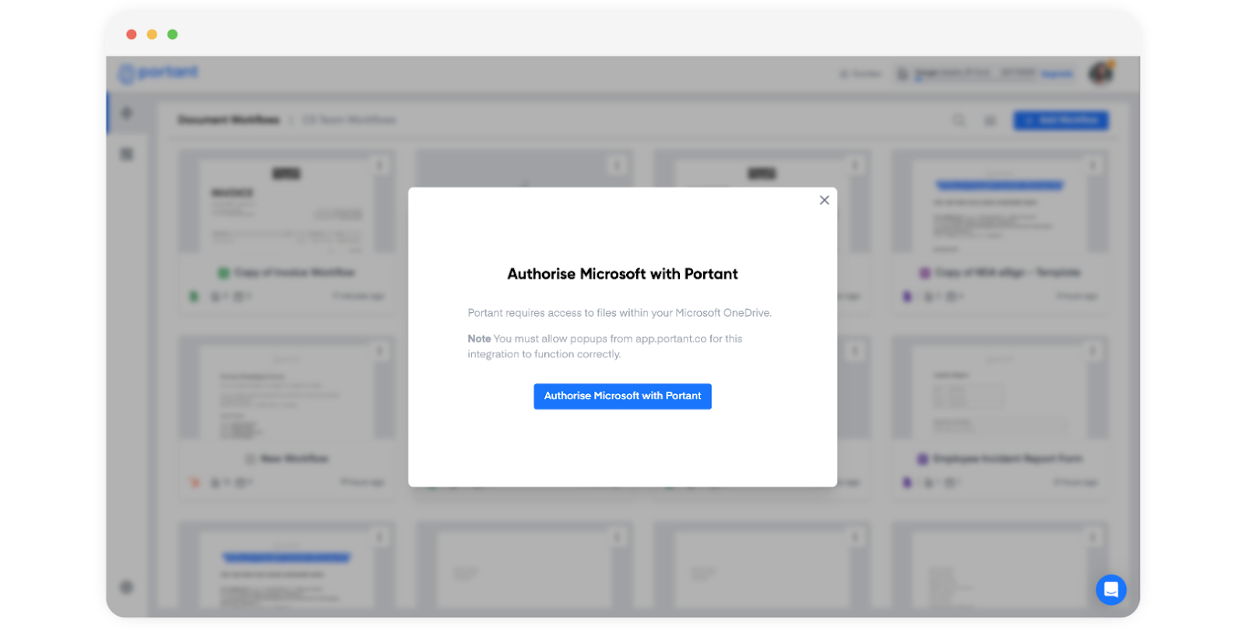Open the user avatar menu
1246x629 pixels.
tap(1101, 73)
